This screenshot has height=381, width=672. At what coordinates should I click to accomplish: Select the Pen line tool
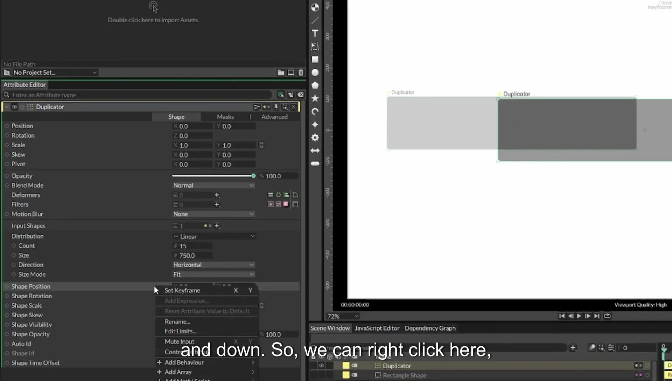coord(315,21)
